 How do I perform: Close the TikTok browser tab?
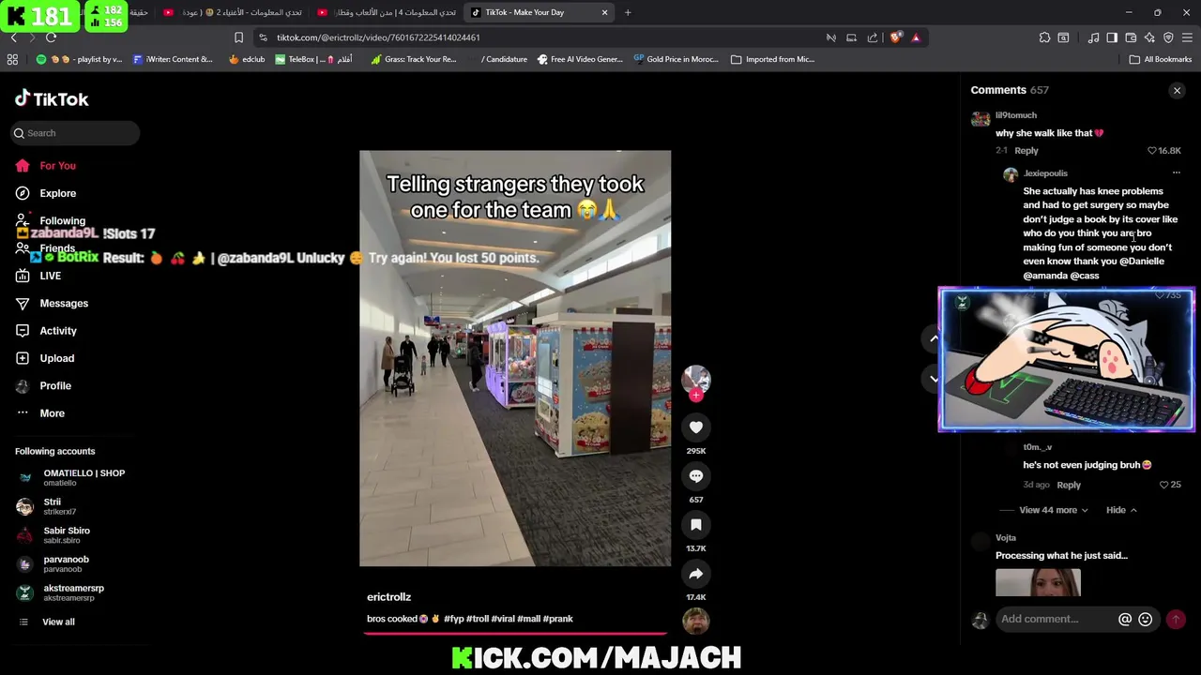click(x=604, y=12)
